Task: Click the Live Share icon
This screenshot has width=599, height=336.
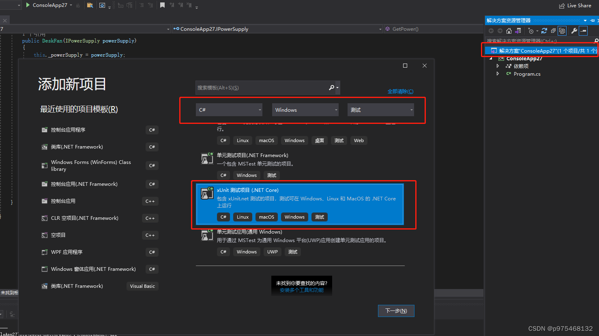Action: pyautogui.click(x=562, y=6)
